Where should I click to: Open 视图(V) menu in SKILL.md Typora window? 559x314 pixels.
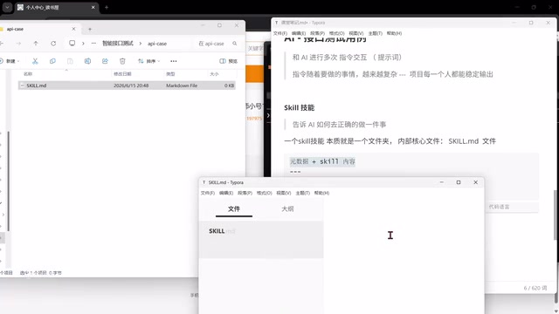pos(283,193)
